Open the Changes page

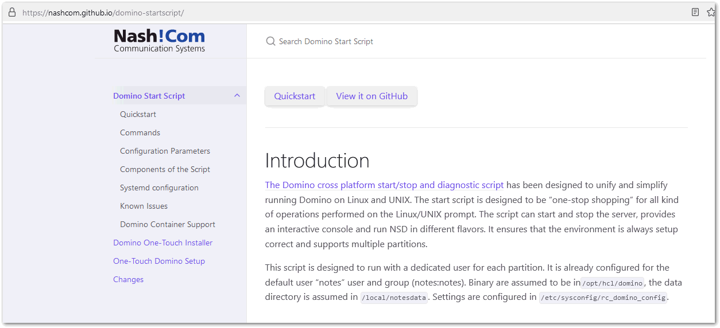click(x=128, y=279)
